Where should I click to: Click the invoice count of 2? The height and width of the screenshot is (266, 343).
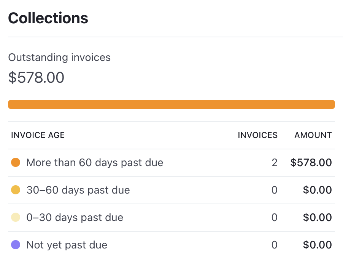[275, 162]
